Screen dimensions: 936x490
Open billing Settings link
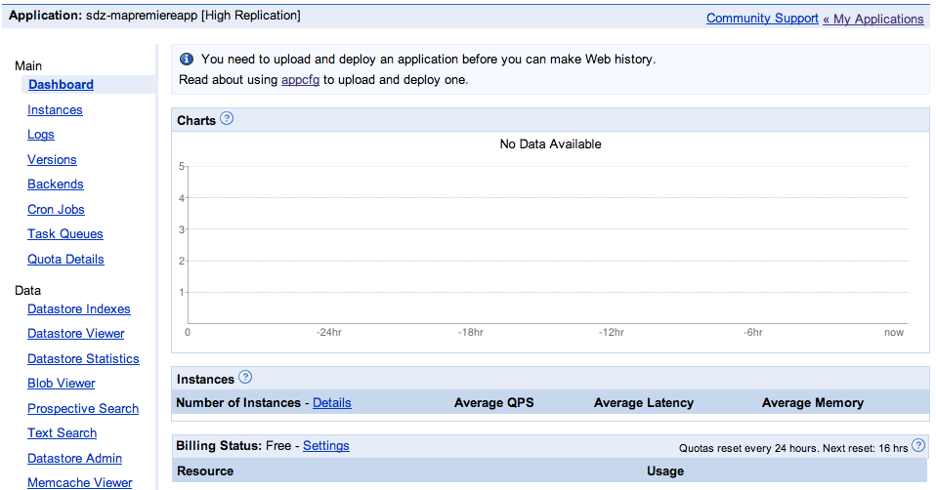(x=325, y=446)
